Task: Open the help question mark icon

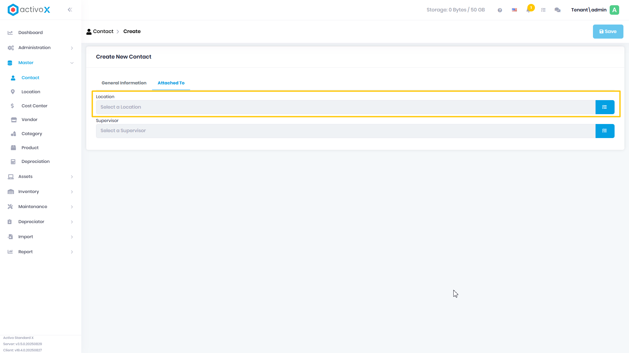Action: (x=500, y=10)
